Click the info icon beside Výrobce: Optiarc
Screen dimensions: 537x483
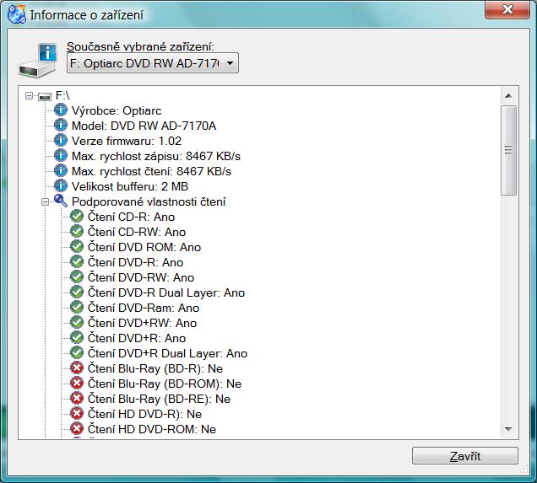(61, 110)
